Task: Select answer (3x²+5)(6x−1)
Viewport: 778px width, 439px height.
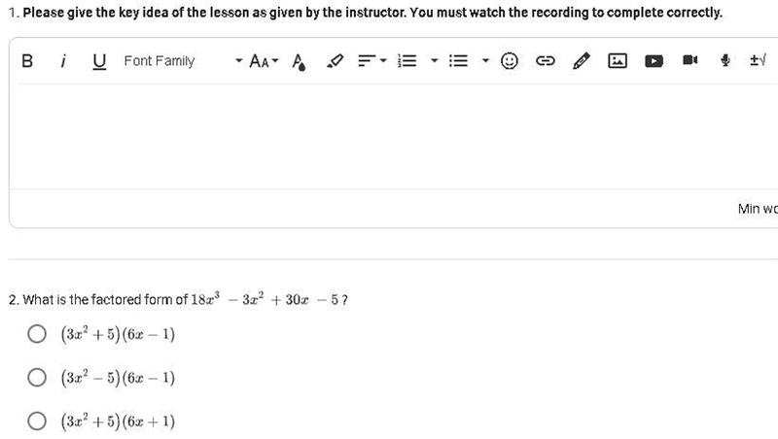Action: (37, 334)
